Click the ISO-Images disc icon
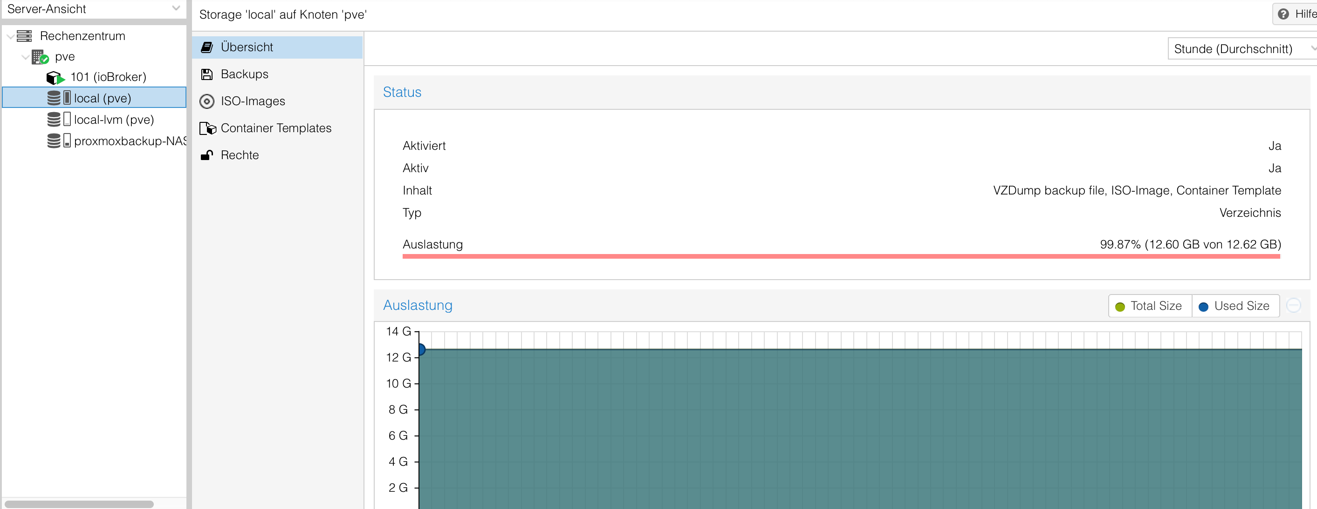Screen dimensions: 1317x509 [x=206, y=101]
